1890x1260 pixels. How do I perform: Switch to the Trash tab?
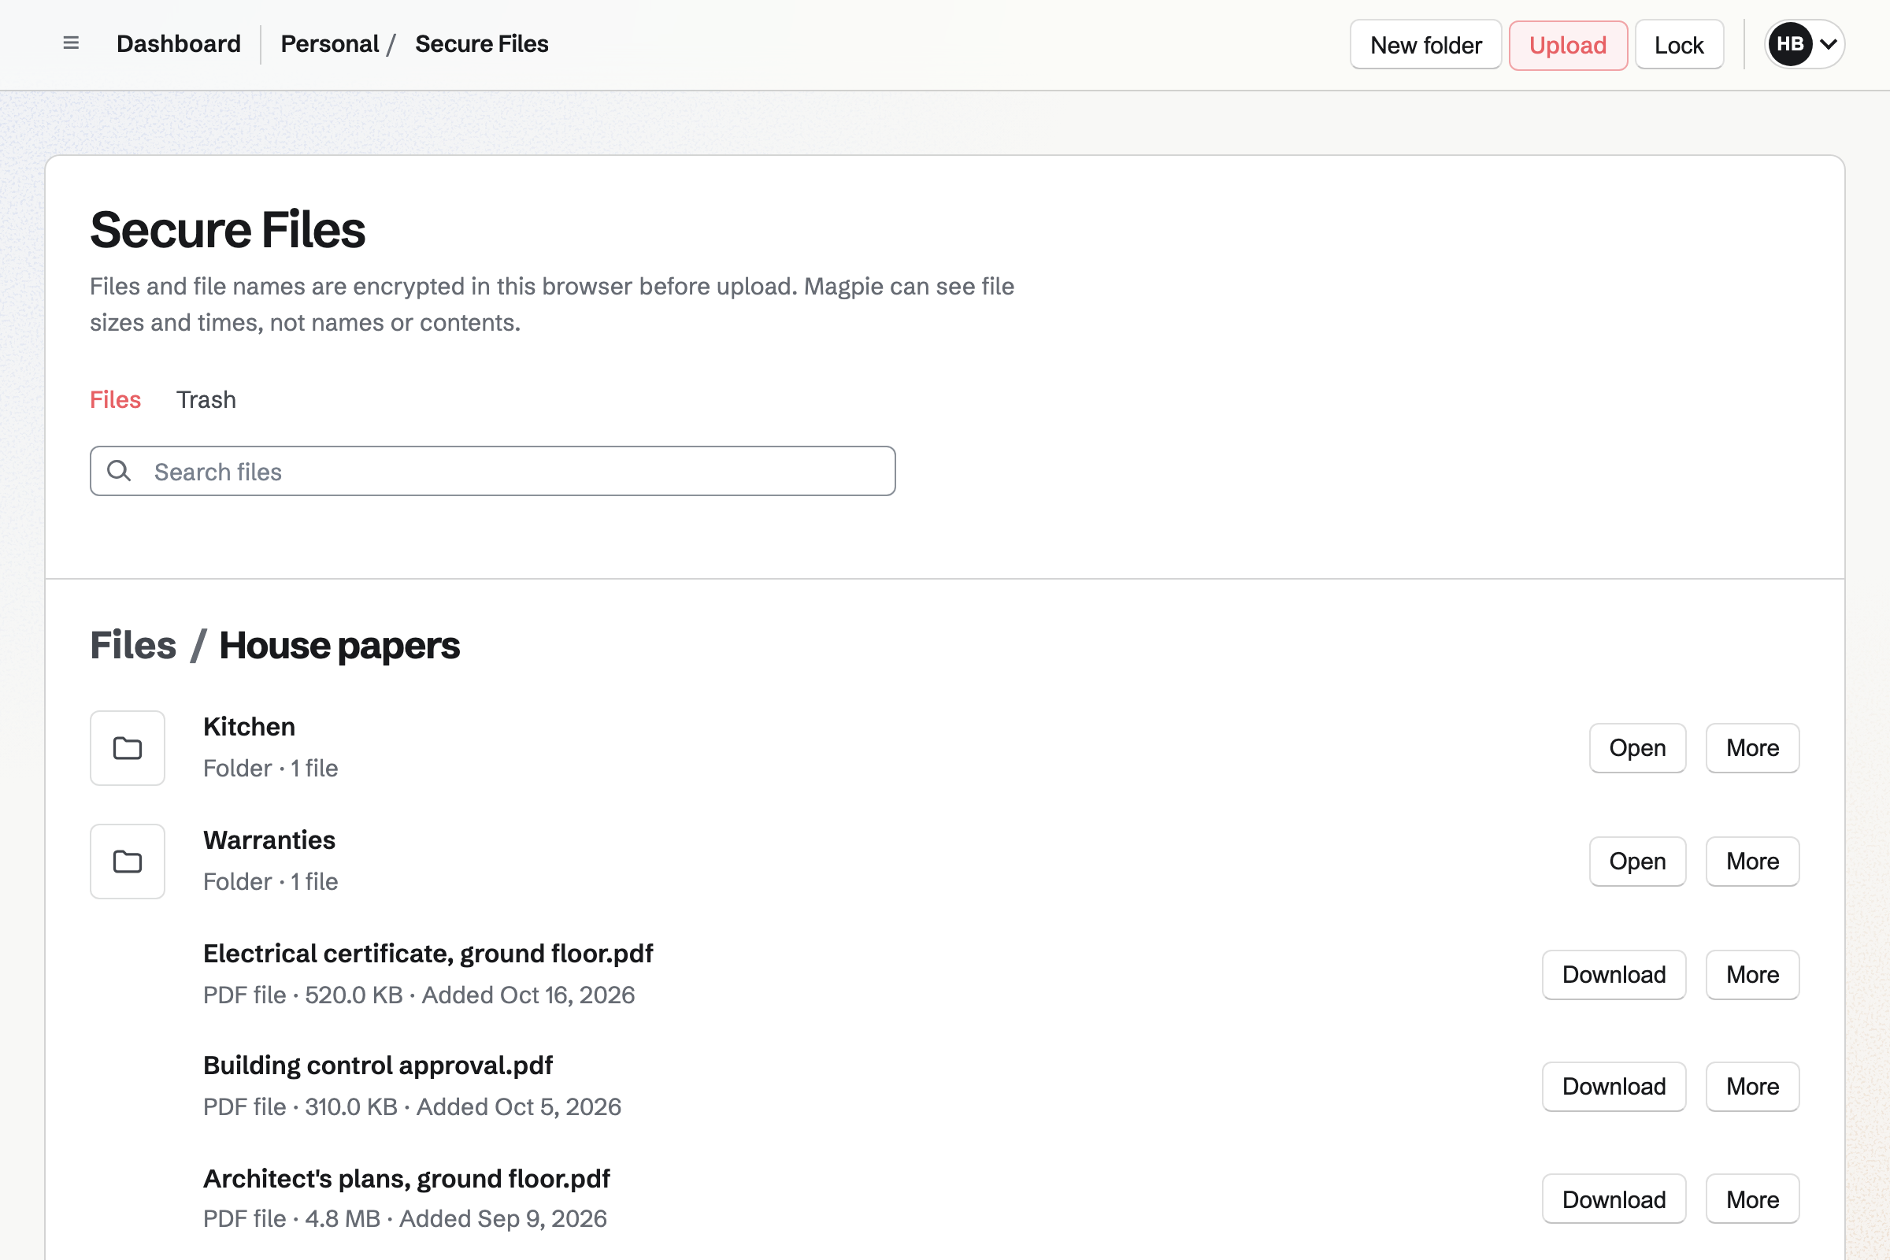(206, 399)
